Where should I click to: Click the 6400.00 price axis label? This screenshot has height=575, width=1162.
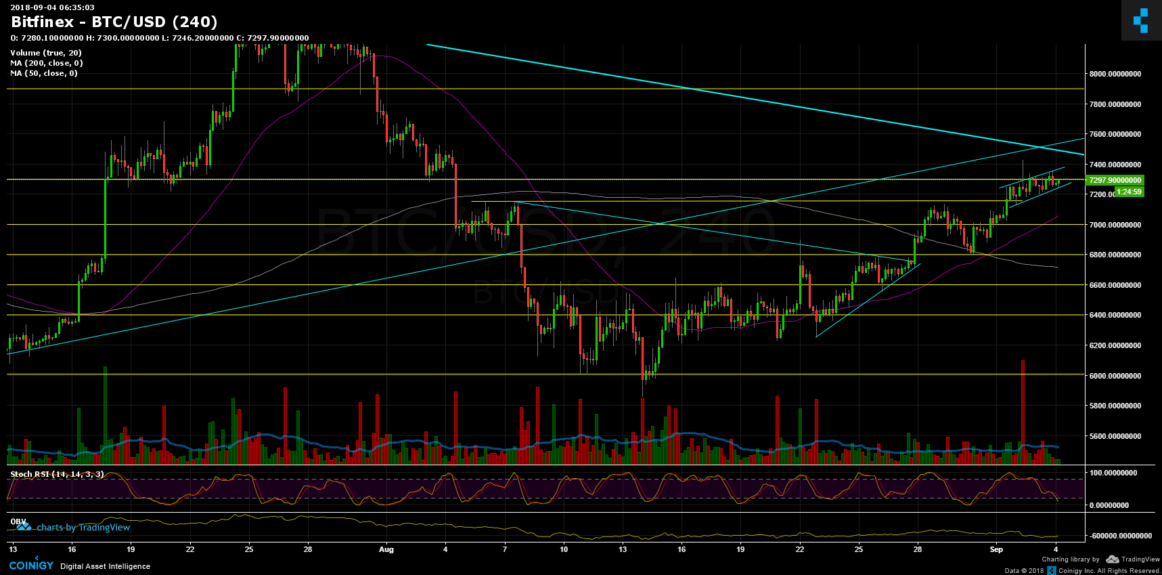tap(1115, 315)
